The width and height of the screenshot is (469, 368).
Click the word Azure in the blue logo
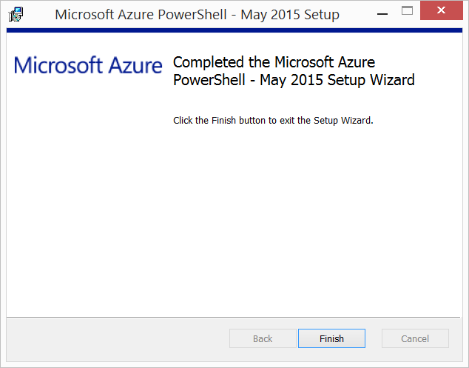click(135, 65)
